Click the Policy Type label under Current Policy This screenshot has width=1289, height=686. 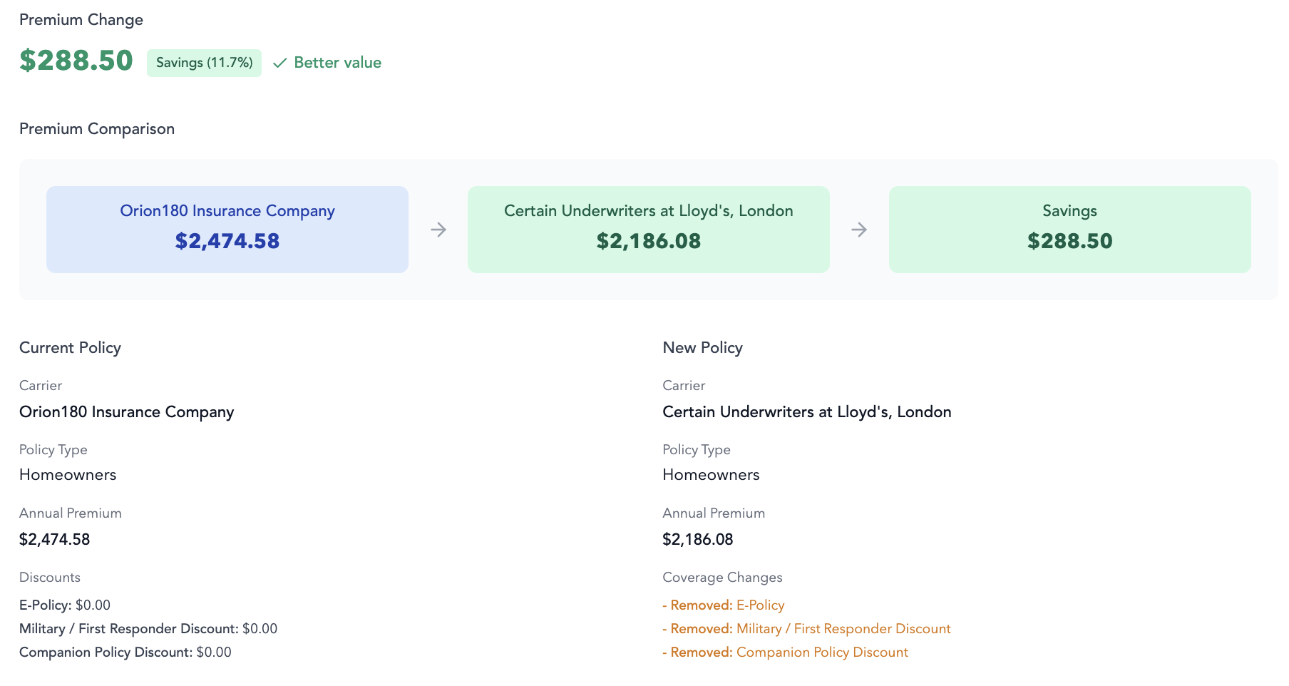[53, 450]
